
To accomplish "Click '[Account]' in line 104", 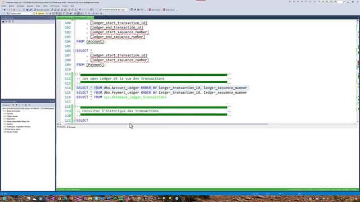I will click(96, 42).
